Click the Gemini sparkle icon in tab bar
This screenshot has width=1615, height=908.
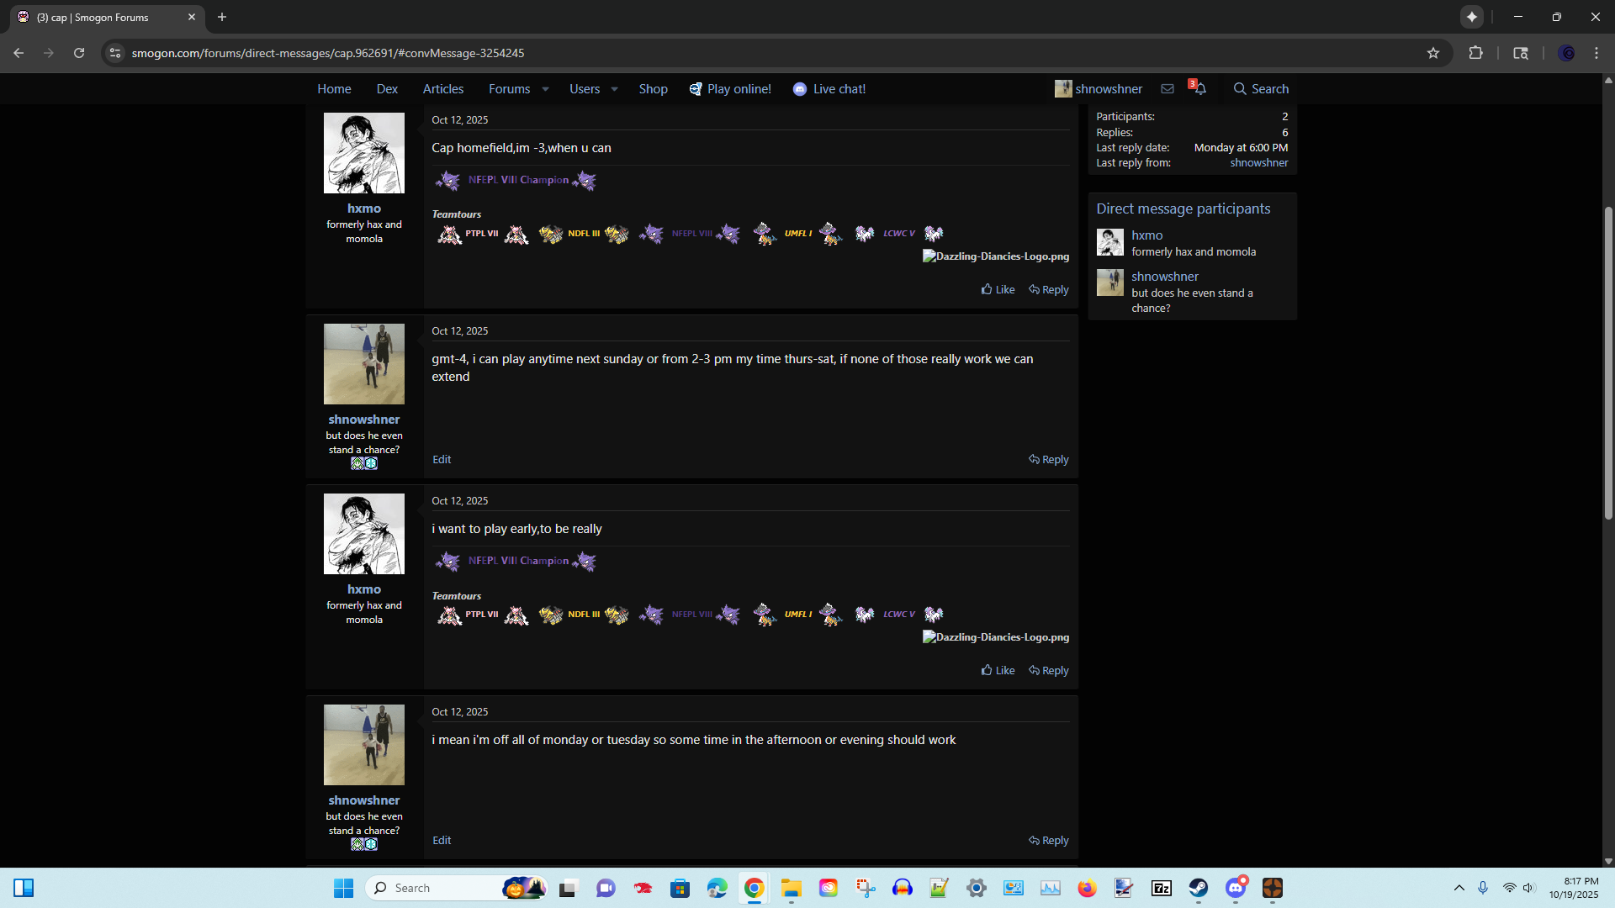[x=1472, y=17]
